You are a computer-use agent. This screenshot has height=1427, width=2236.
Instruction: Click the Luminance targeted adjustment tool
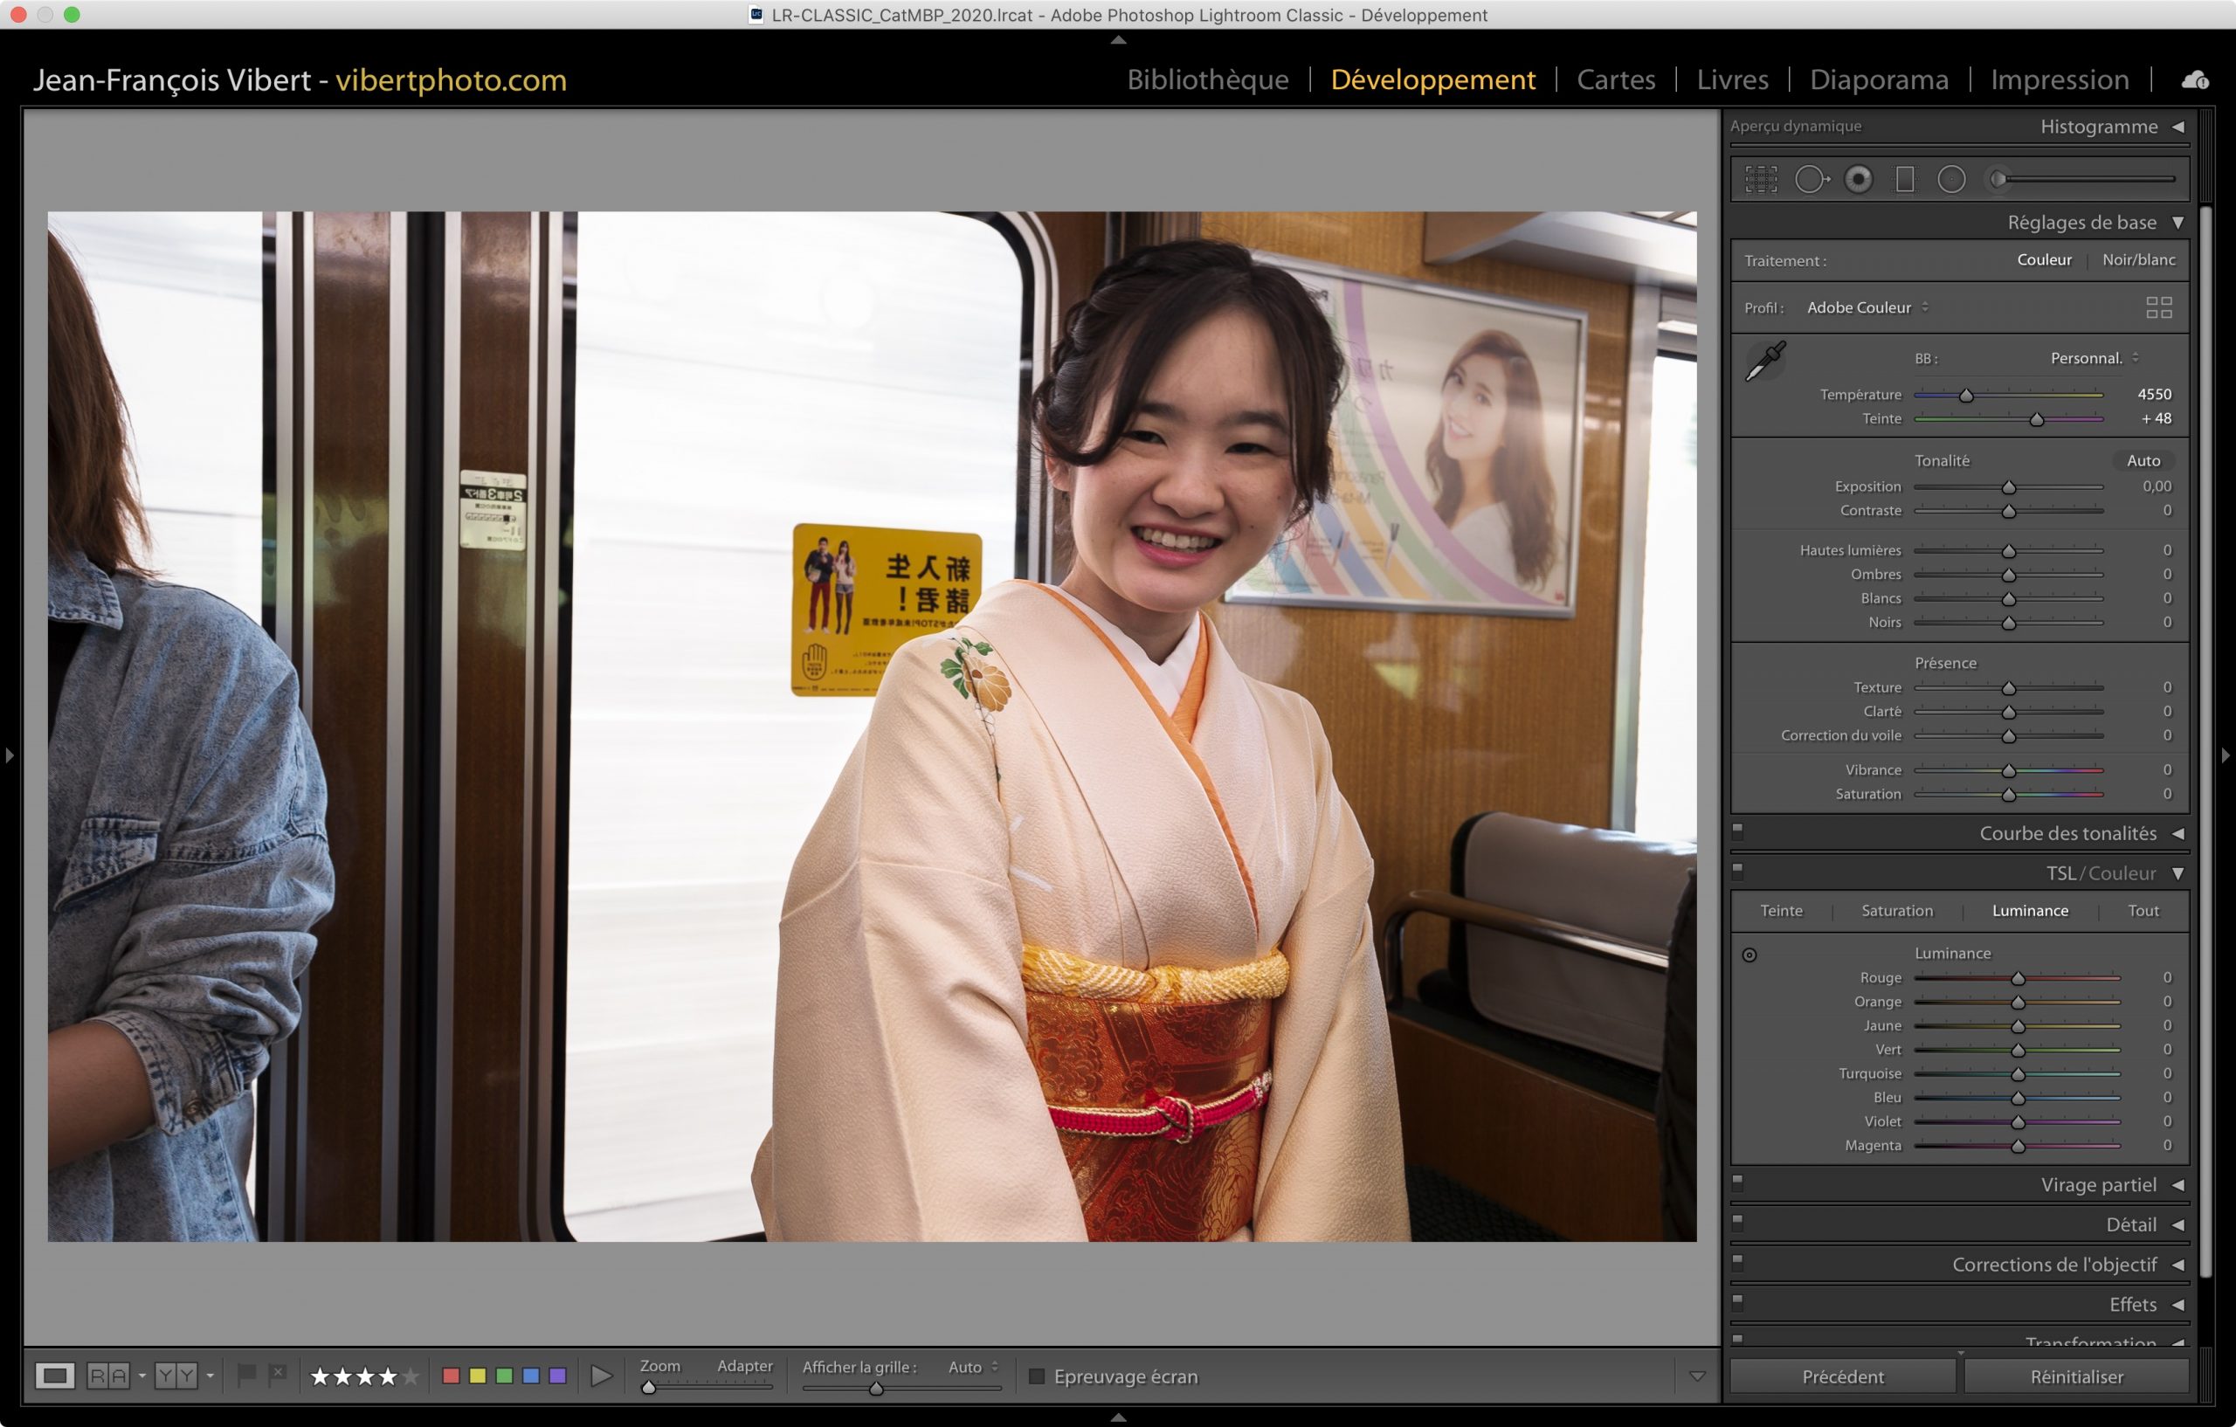(1749, 955)
